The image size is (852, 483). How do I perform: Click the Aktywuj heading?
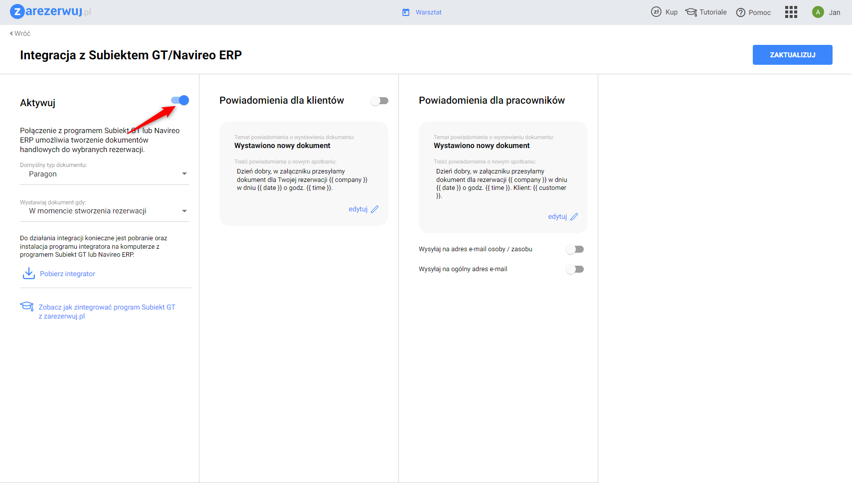click(x=37, y=103)
